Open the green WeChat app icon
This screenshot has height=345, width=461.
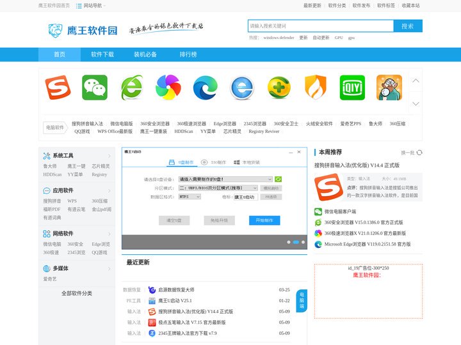click(x=95, y=88)
